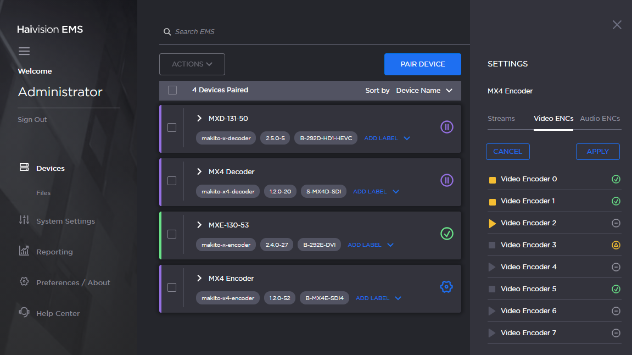The height and width of the screenshot is (355, 632).
Task: Open the ACTIONS dropdown
Action: tap(192, 64)
